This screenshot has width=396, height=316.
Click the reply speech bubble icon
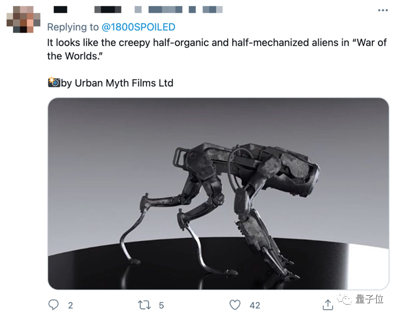54,304
